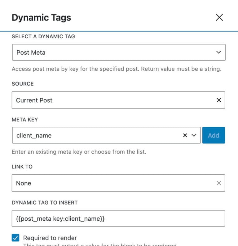The width and height of the screenshot is (238, 246).
Task: Click the Add meta key button
Action: point(214,135)
